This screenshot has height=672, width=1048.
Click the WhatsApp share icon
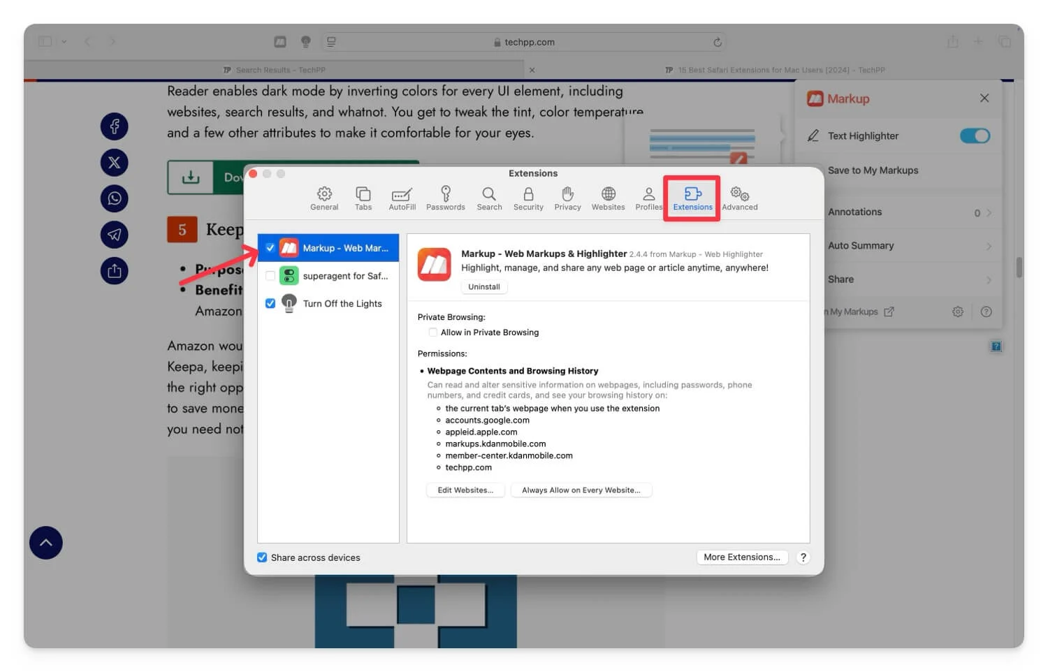click(115, 198)
